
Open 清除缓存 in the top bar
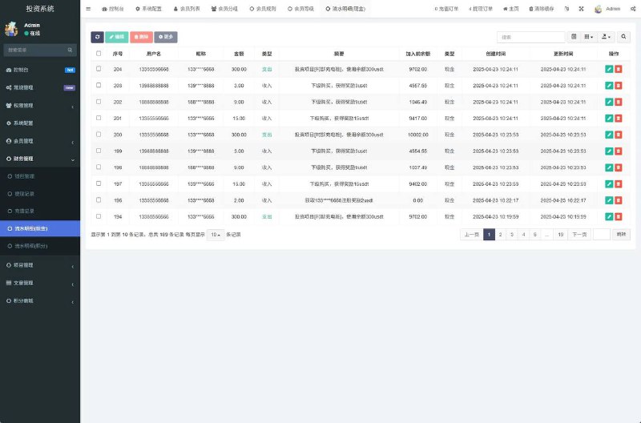[542, 9]
